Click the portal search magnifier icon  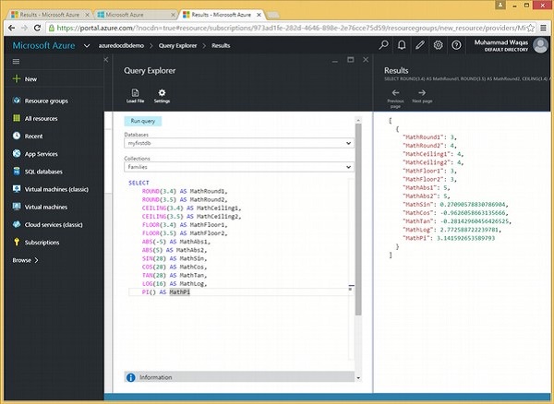[384, 44]
